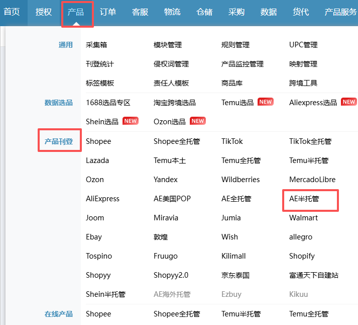Click 跨境工具 in the 通用 section
The width and height of the screenshot is (358, 325).
pos(303,83)
